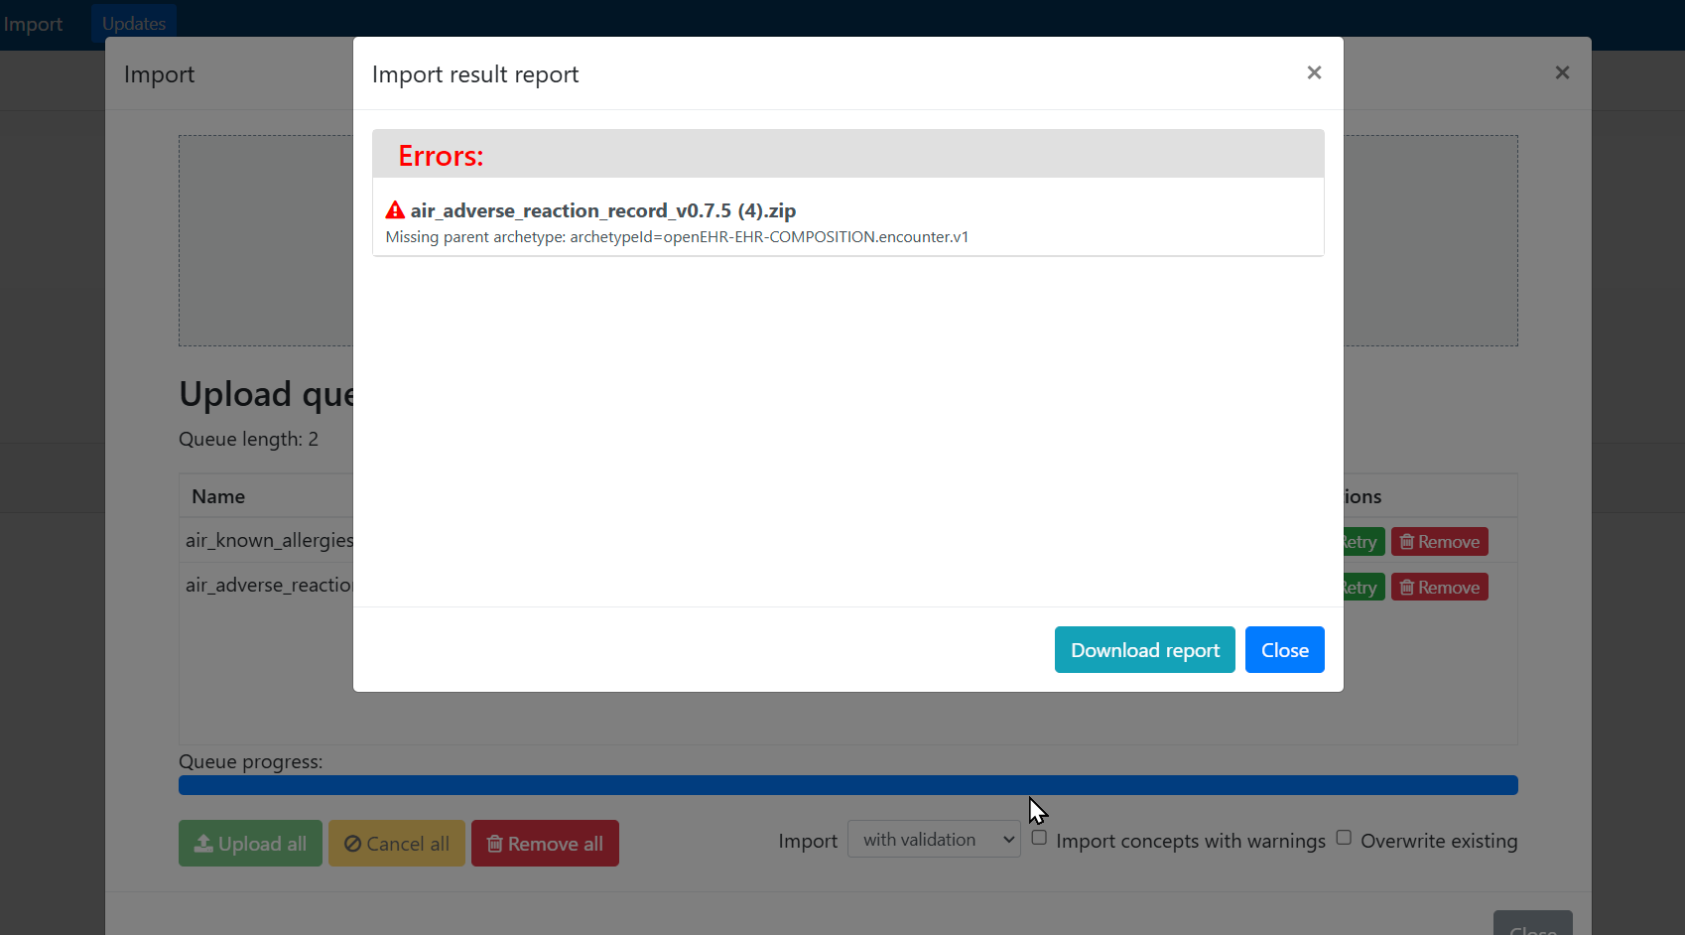Click the green Upload all button
Screen dimensions: 1685x935
pyautogui.click(x=250, y=844)
